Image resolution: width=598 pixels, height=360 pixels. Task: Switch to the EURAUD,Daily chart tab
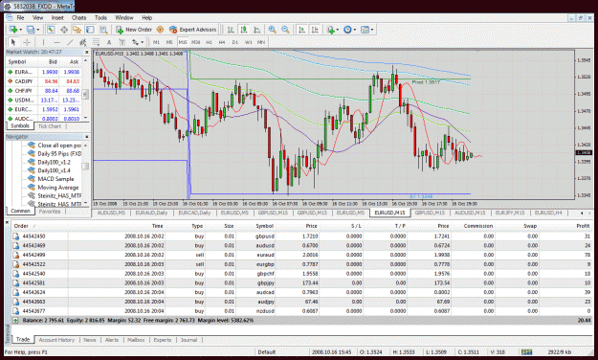point(151,213)
